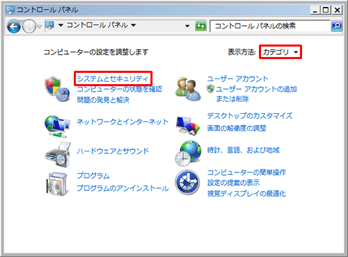This screenshot has height=257, width=348.
Task: Open 画面の解像度の調整 link
Action: point(237,128)
